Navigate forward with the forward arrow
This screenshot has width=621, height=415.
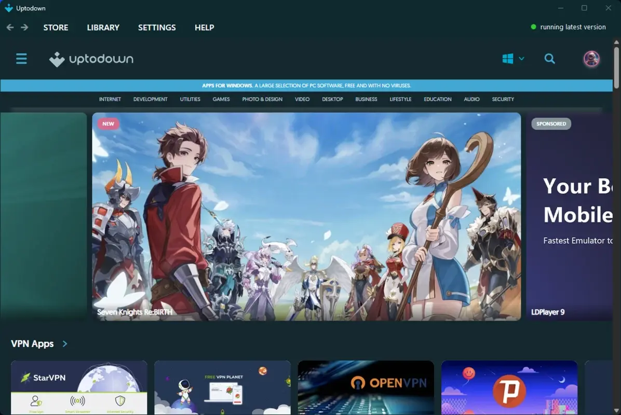point(24,27)
